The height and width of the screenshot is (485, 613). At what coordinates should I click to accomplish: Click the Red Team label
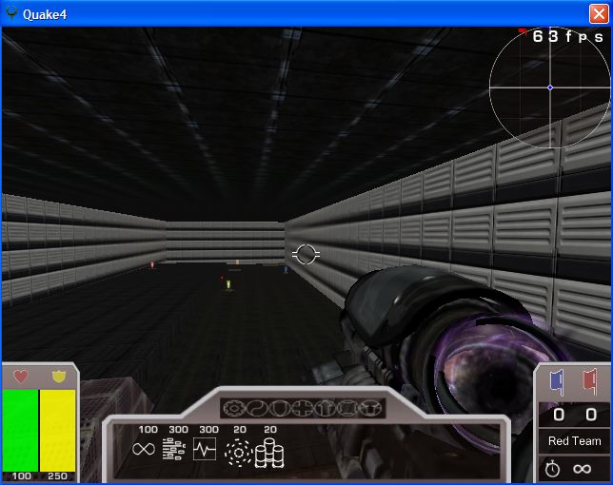tap(574, 441)
